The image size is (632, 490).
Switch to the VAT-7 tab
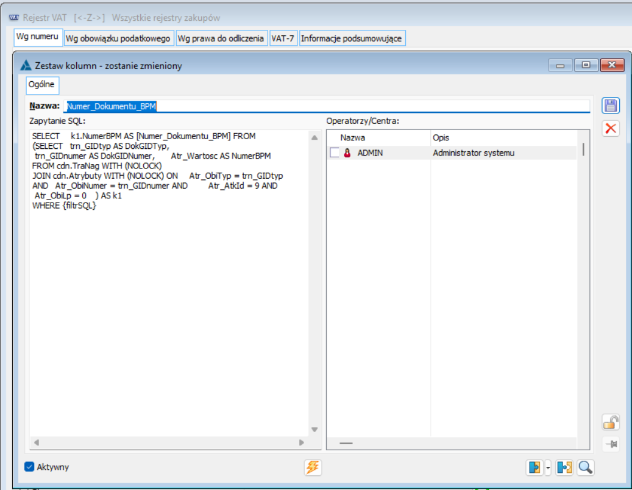point(283,38)
